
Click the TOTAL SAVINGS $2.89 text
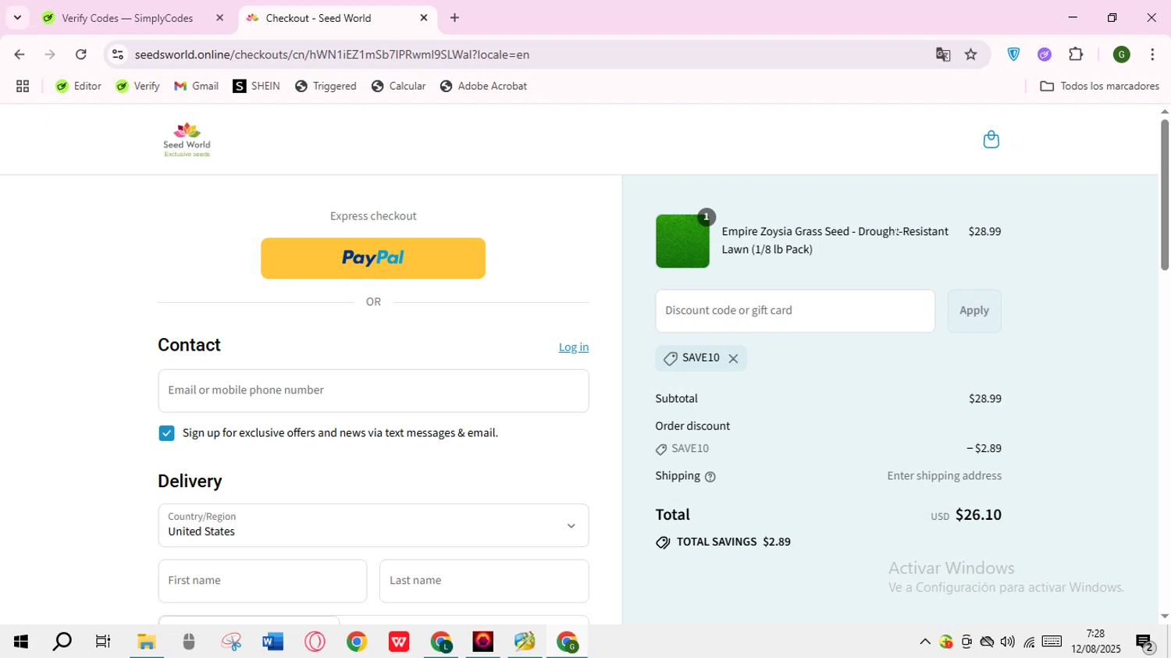click(x=733, y=542)
